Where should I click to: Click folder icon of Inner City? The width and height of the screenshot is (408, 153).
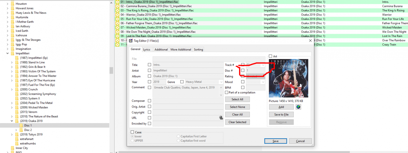point(12,148)
